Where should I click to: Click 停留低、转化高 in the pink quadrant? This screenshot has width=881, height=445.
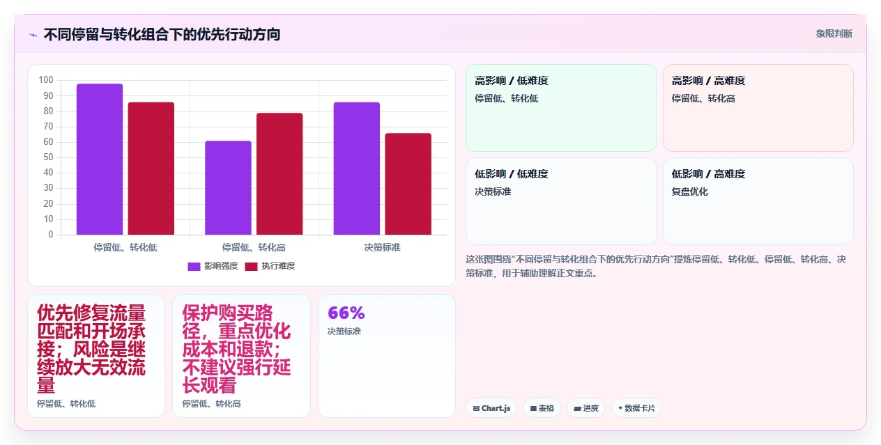tap(704, 98)
